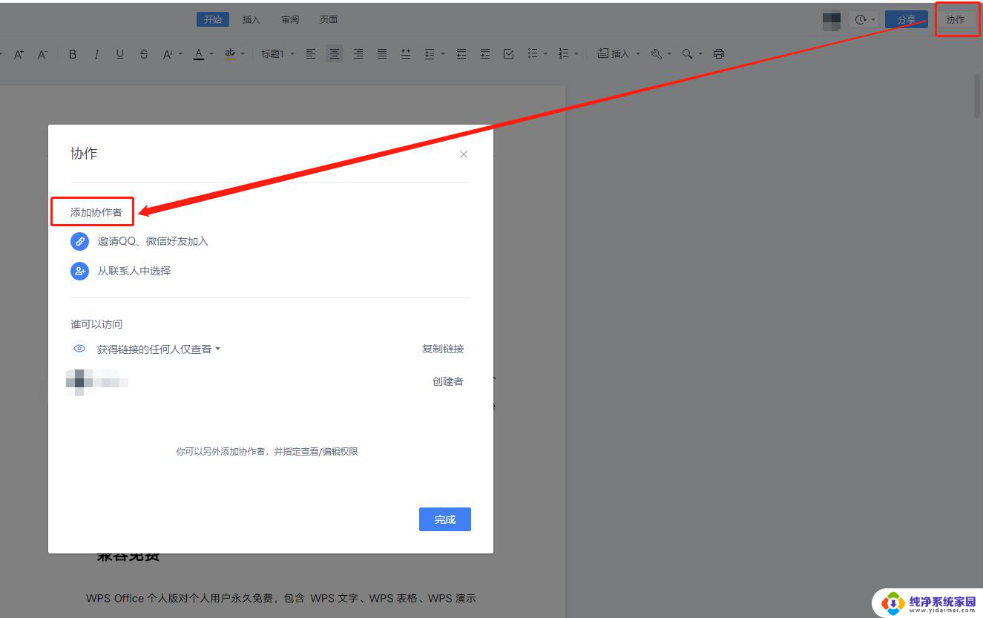983x618 pixels.
Task: Decrease font size with the A- icon
Action: pyautogui.click(x=42, y=54)
